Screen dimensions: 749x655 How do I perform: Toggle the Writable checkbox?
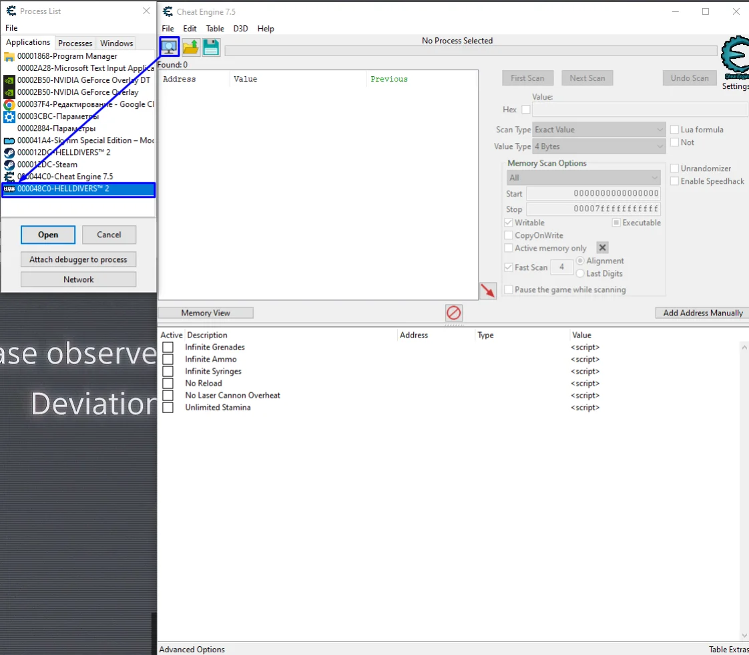point(508,223)
